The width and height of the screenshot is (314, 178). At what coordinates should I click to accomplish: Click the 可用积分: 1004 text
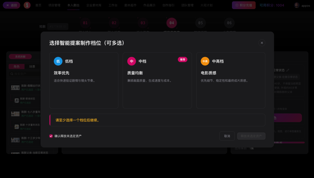click(272, 6)
